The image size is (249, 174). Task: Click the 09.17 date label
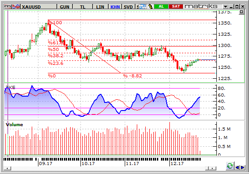[x=46, y=164]
